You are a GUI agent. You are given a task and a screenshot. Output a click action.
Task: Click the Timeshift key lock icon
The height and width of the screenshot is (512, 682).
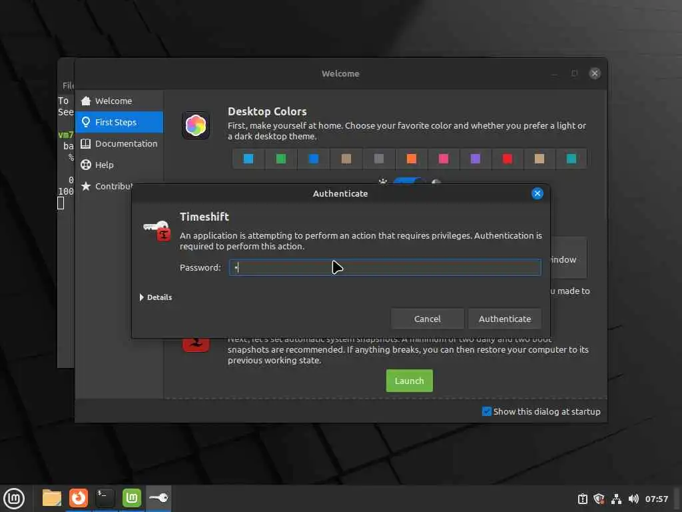[157, 231]
